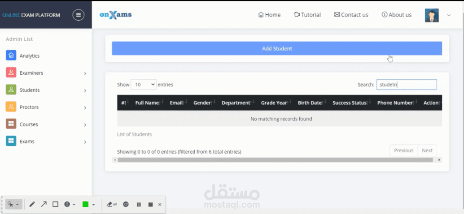This screenshot has height=214, width=464.
Task: Sort table by Gender column
Action: click(205, 103)
